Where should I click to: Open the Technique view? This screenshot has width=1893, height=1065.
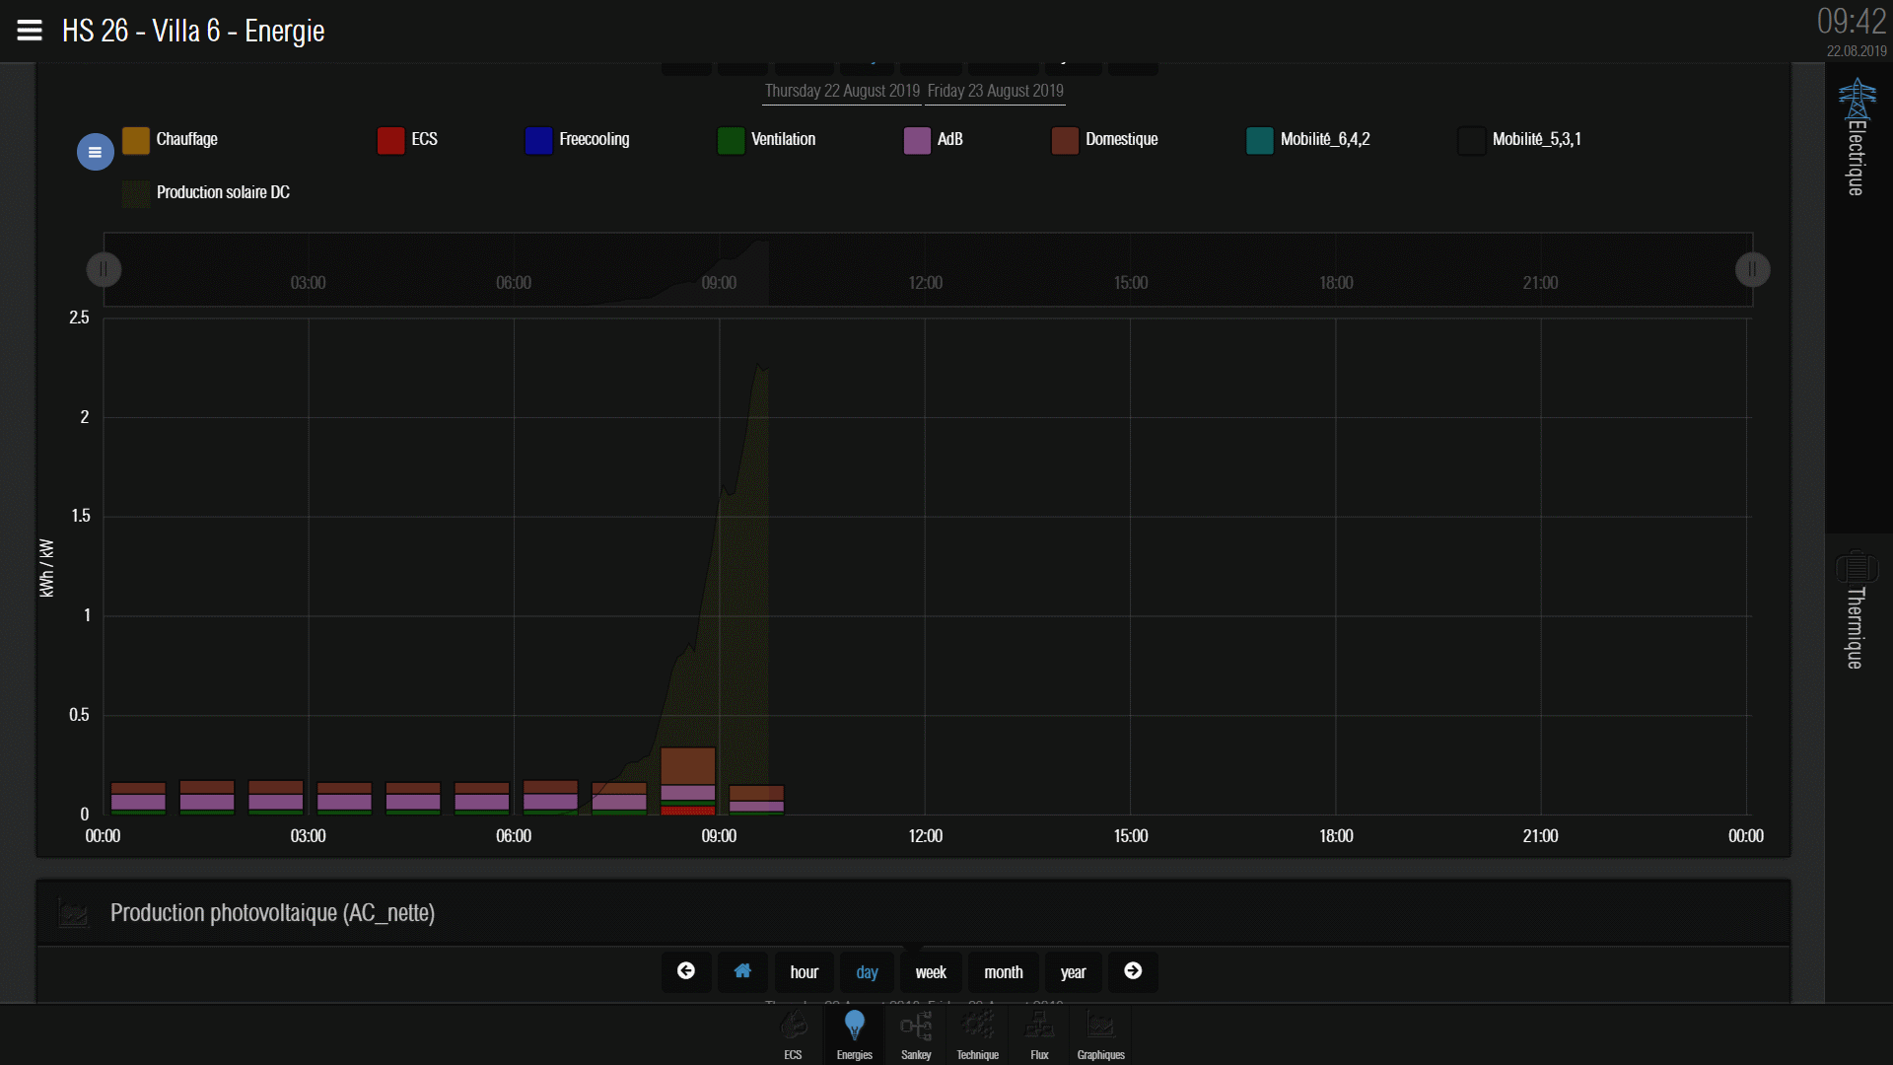(978, 1034)
